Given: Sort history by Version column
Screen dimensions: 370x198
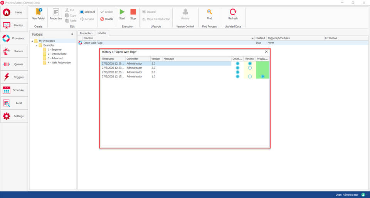Looking at the screenshot, I should 156,58.
